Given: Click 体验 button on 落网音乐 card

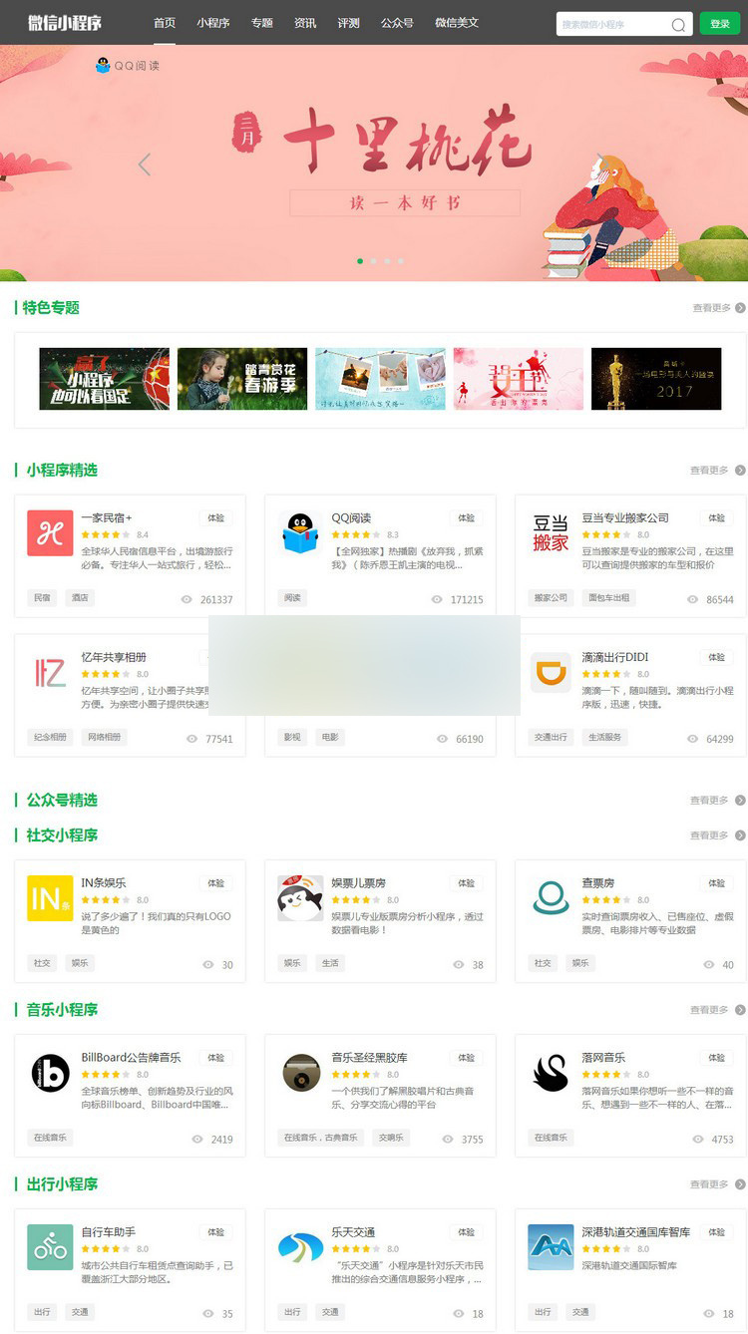Looking at the screenshot, I should click(x=716, y=1058).
